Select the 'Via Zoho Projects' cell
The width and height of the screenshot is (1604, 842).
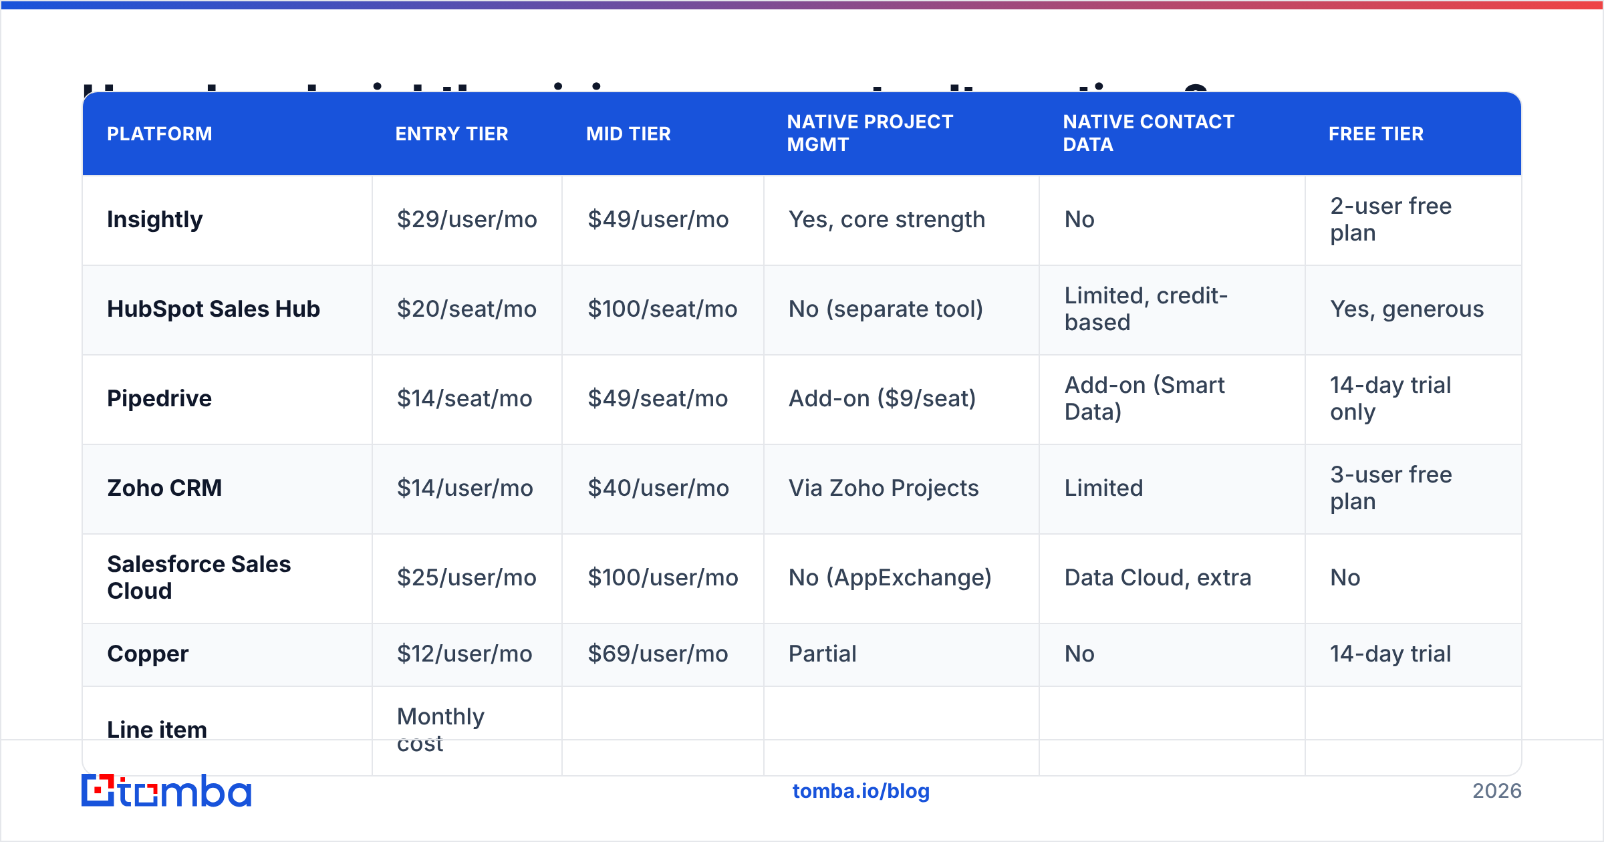tap(884, 488)
